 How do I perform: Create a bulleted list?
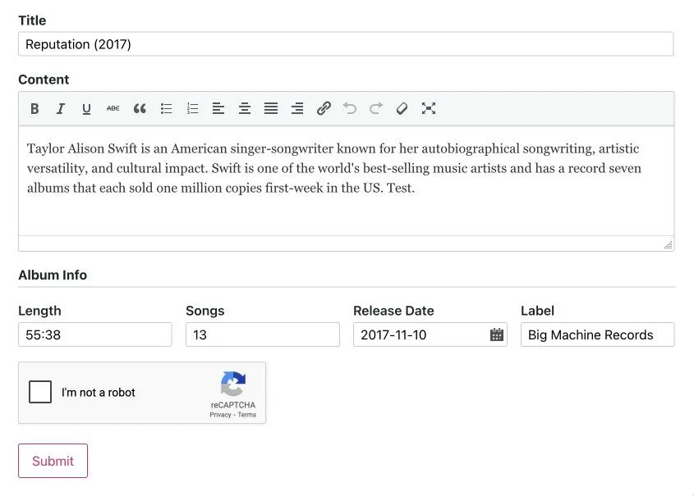pyautogui.click(x=167, y=108)
